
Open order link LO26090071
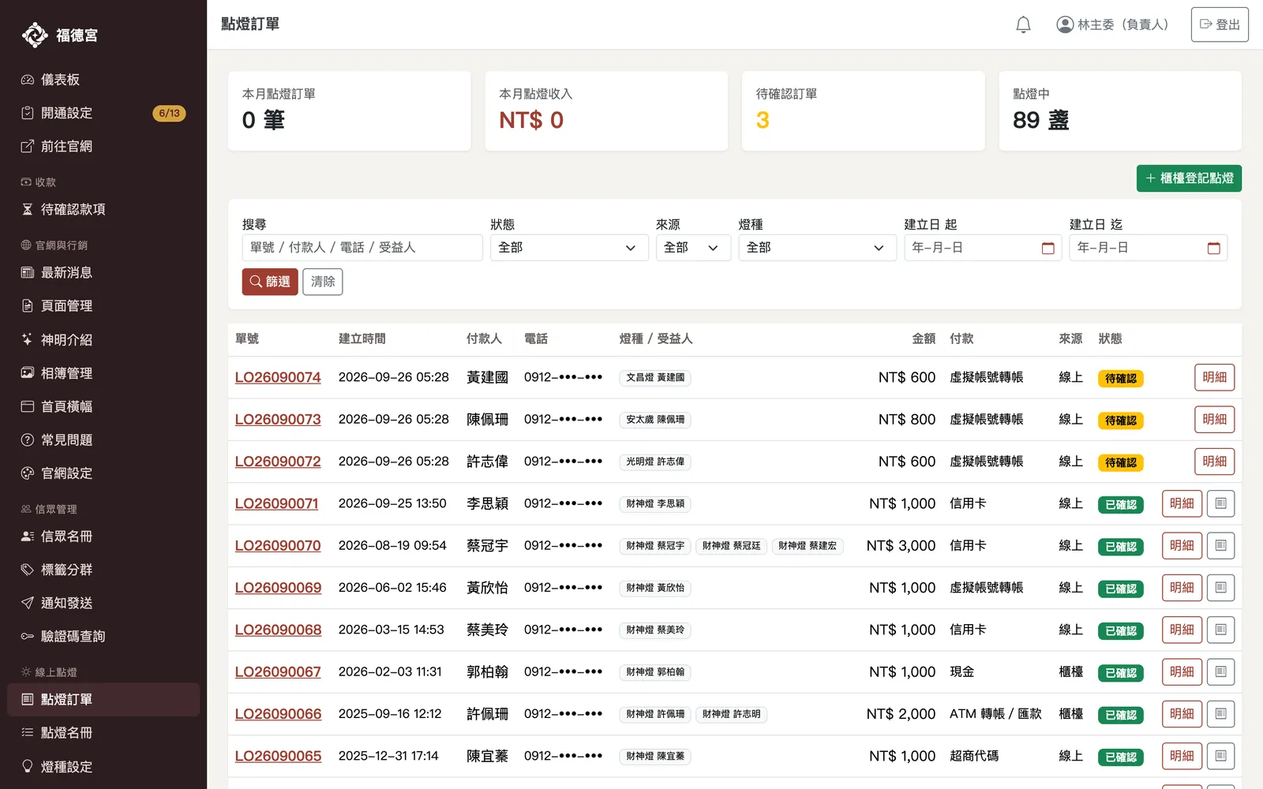click(276, 503)
